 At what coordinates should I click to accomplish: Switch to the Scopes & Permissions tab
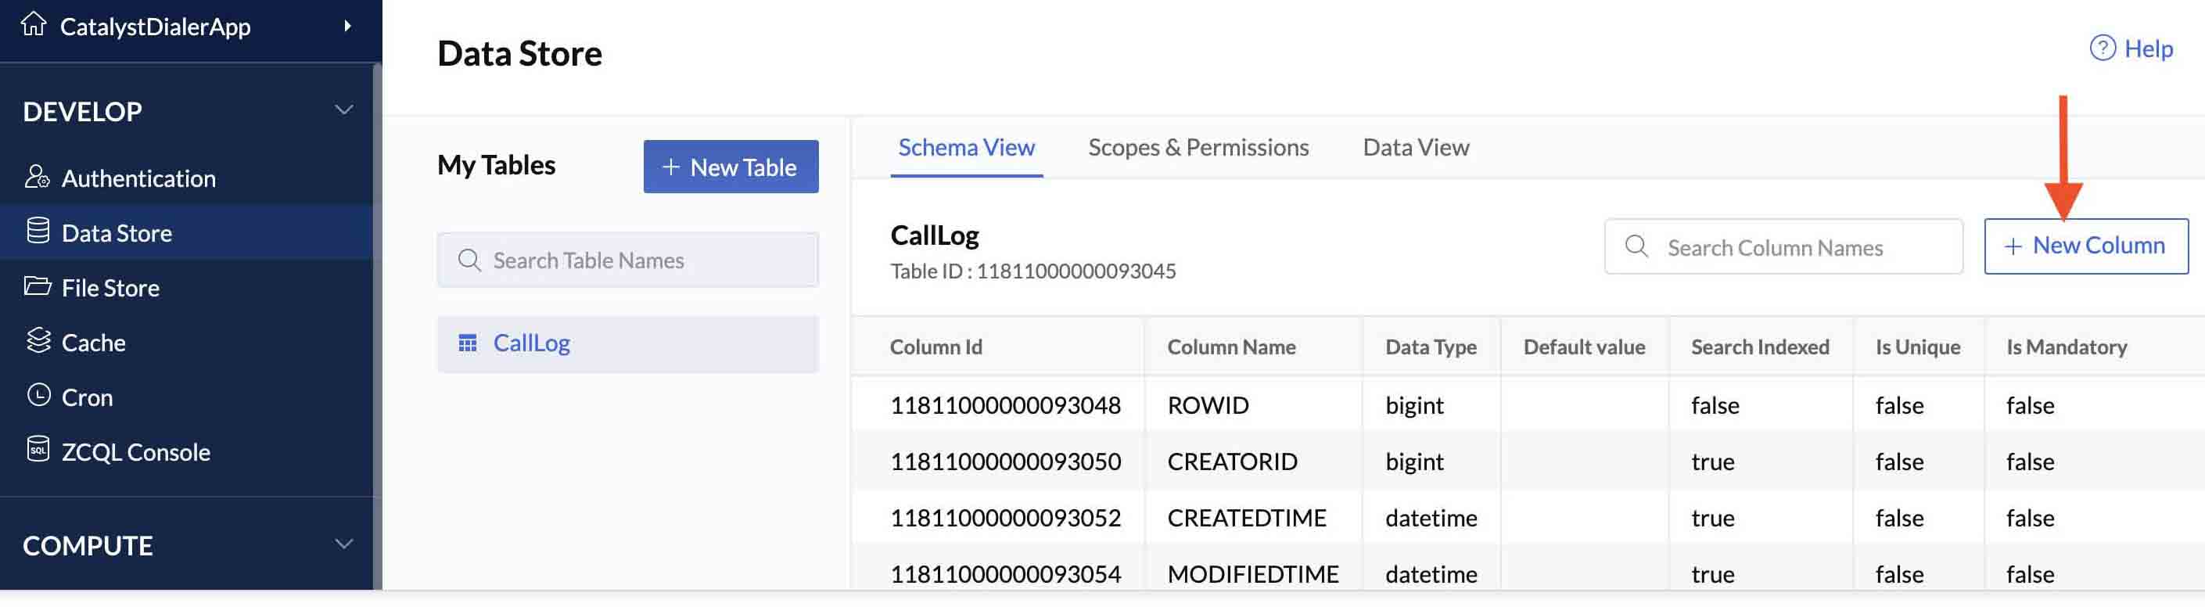pos(1198,147)
